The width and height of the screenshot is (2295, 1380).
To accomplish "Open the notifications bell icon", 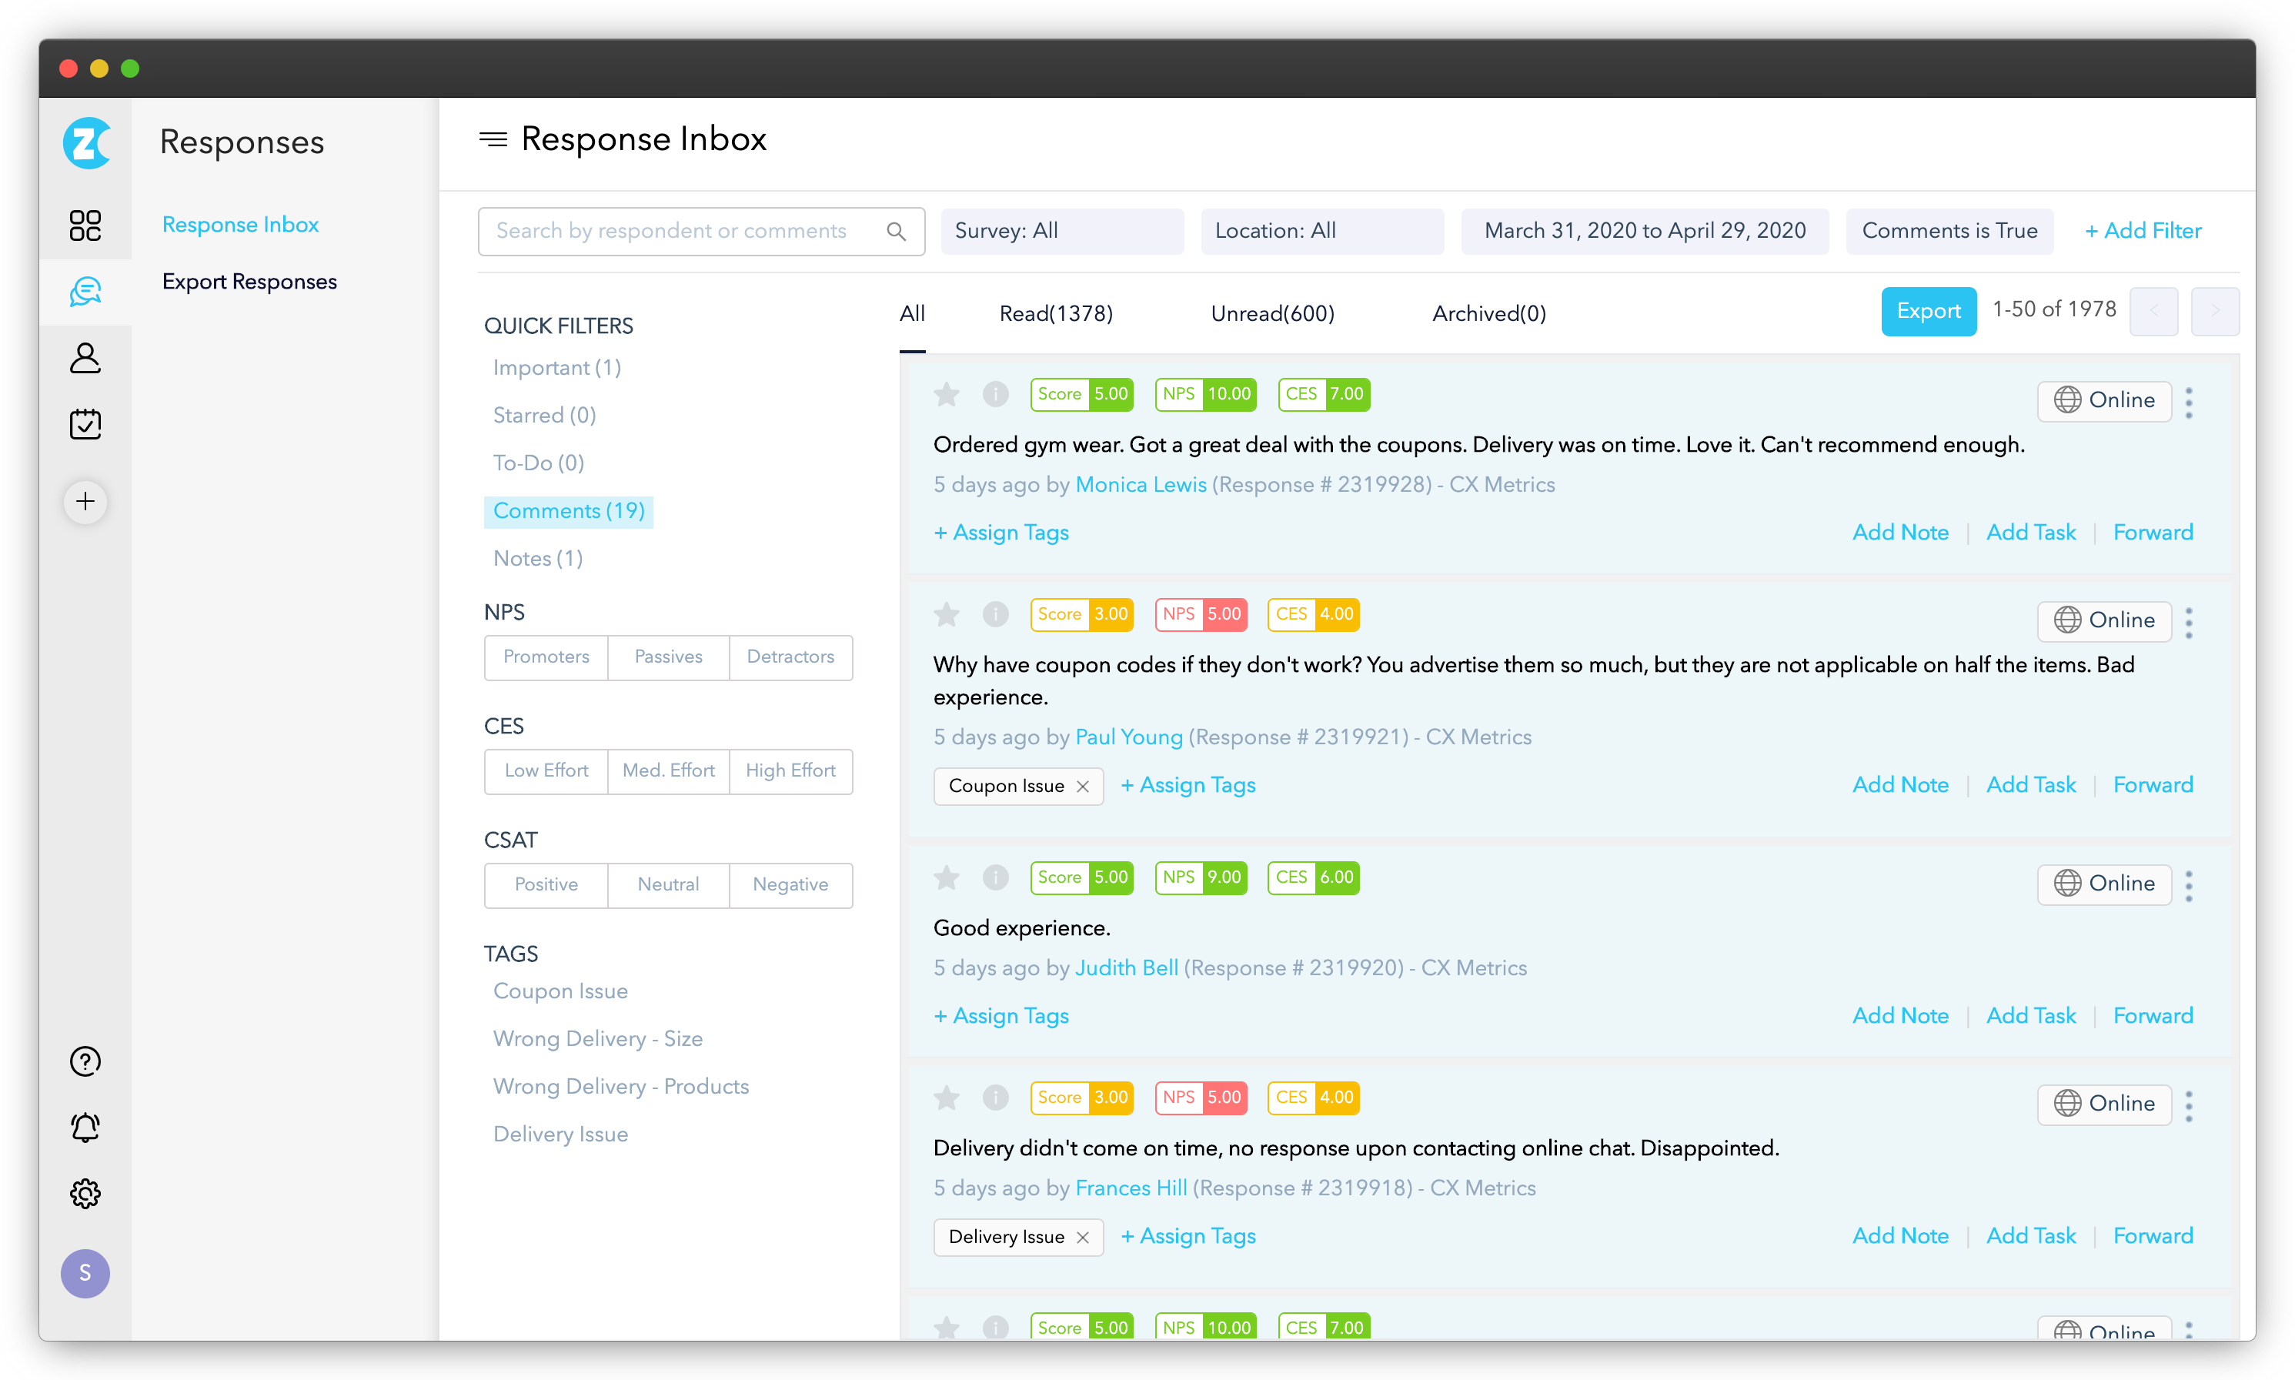I will 85,1127.
